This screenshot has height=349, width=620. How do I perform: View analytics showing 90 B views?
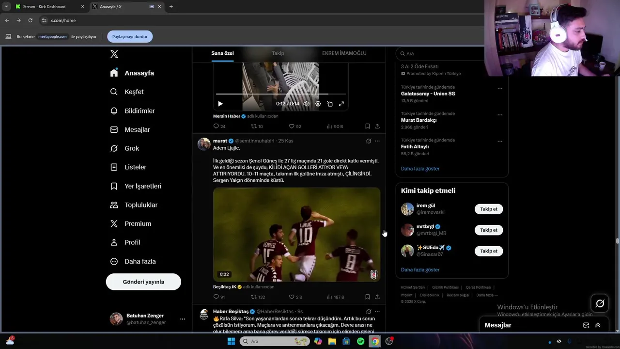pos(335,126)
